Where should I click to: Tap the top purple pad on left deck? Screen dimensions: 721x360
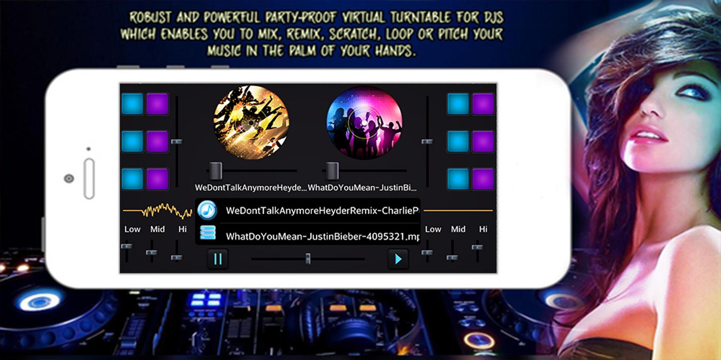(157, 104)
